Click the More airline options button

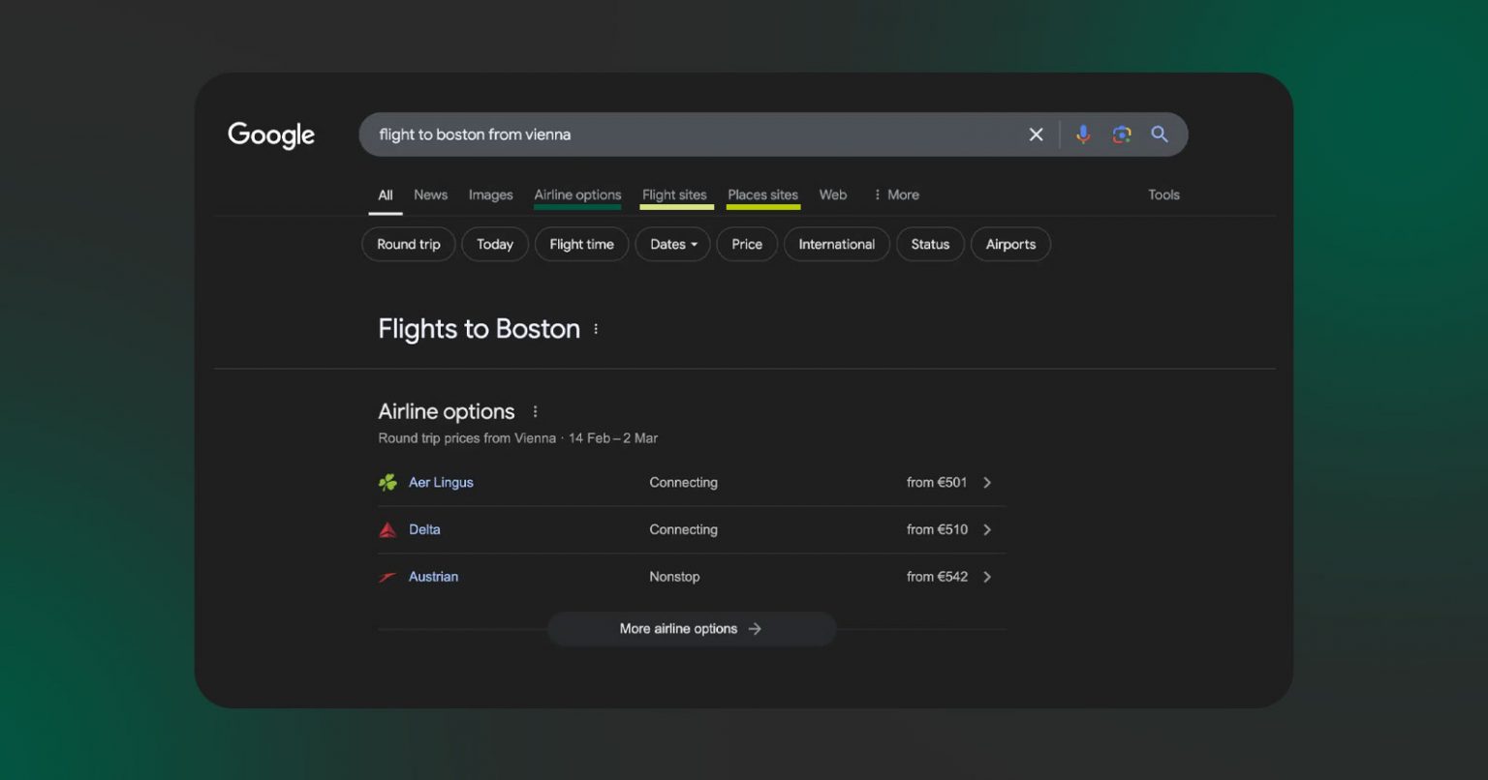tap(692, 629)
